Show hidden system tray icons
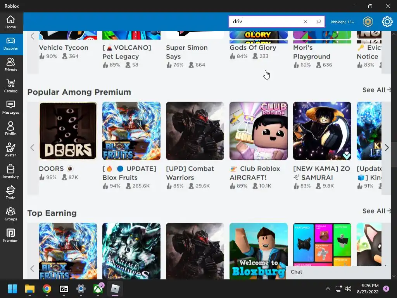397x298 pixels. tap(328, 289)
